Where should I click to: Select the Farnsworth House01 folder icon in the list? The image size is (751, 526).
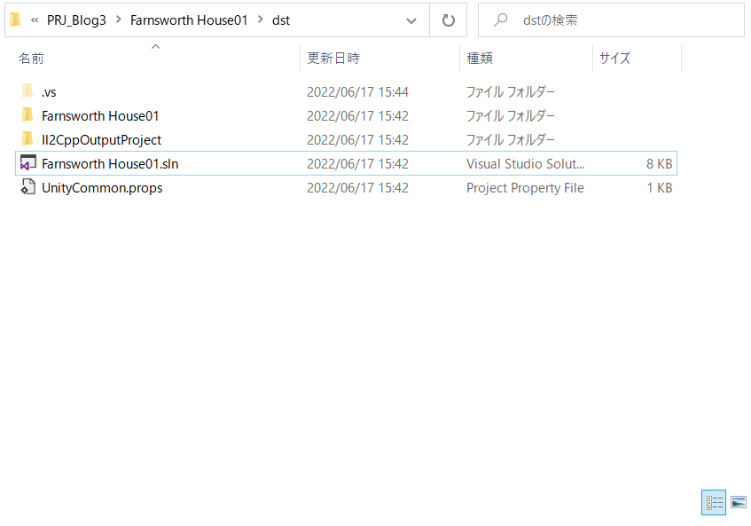(27, 115)
